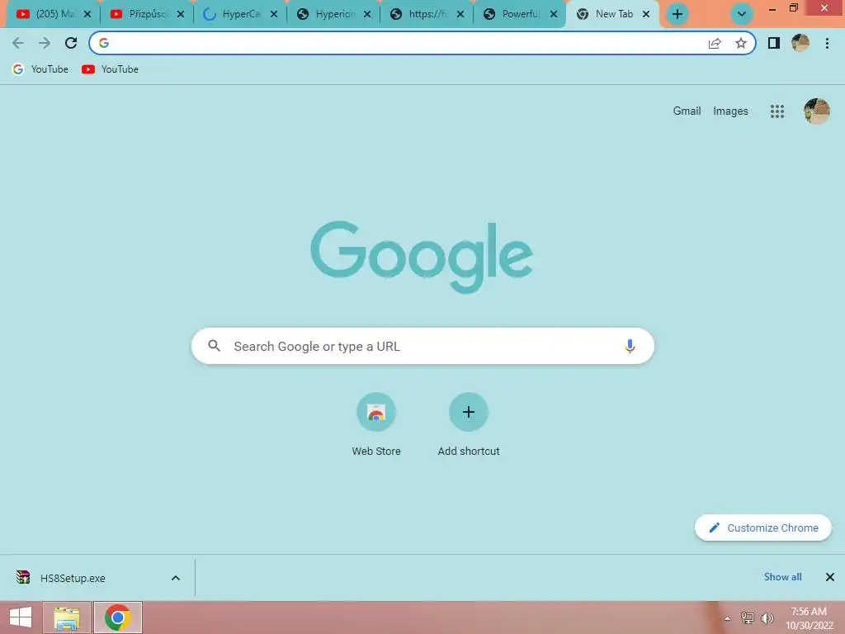
Task: Show all downloads
Action: (782, 577)
